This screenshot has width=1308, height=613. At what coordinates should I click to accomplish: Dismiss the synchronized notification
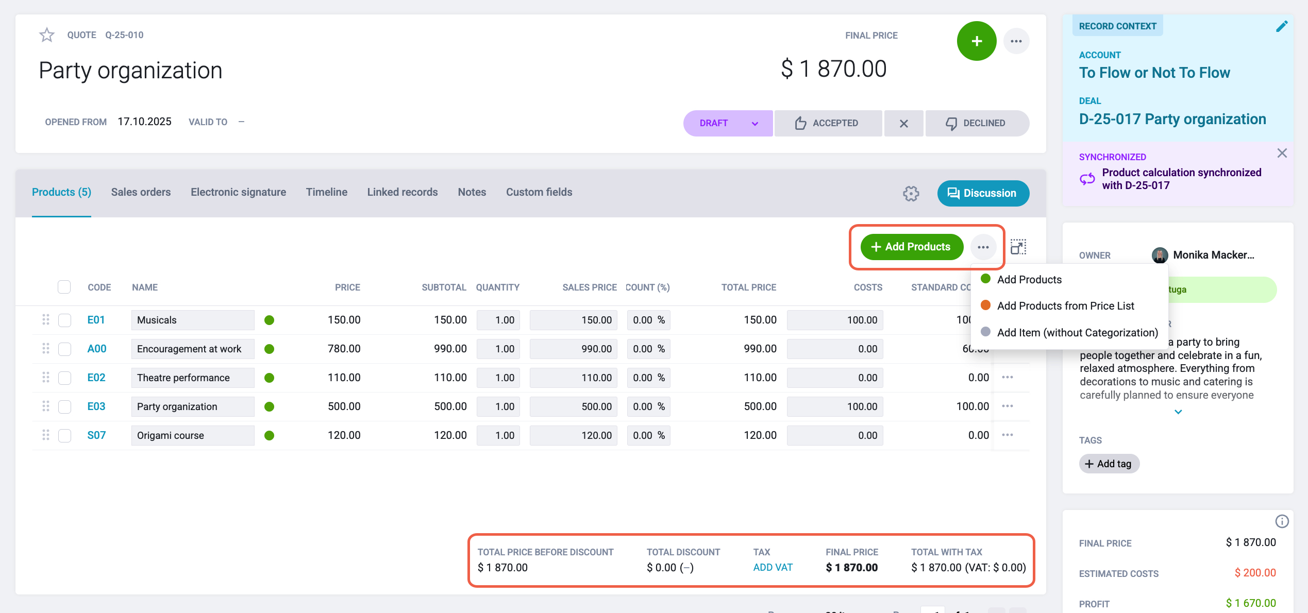[1282, 153]
